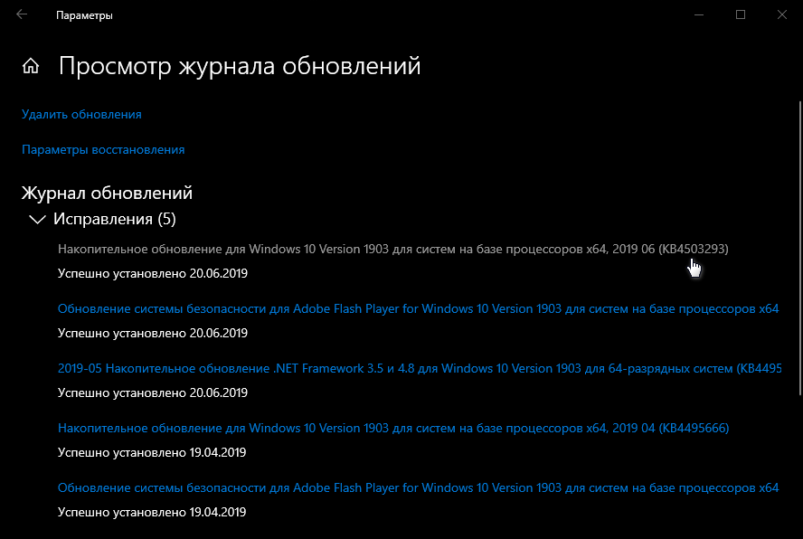803x539 pixels.
Task: Open the .NET Framework 3.5 and 4.8 update
Action: pyautogui.click(x=418, y=368)
